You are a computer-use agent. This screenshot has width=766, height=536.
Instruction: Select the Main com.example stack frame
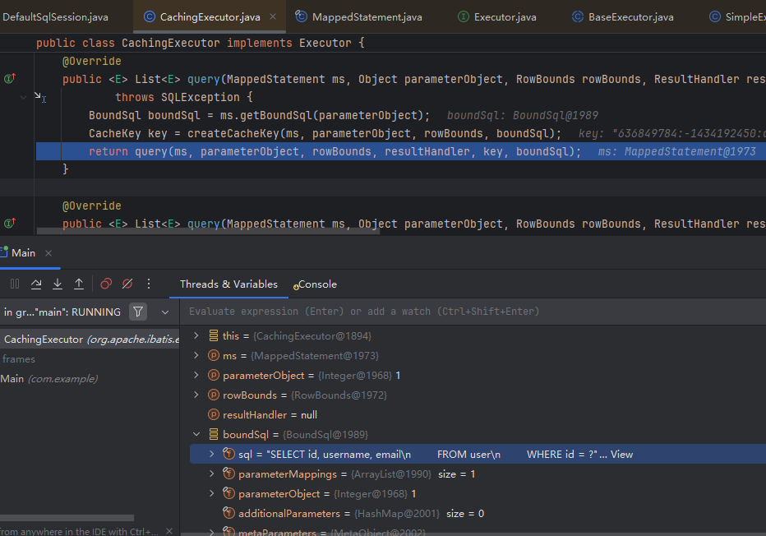point(90,379)
